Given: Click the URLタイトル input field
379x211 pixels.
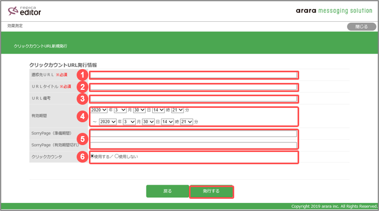Looking at the screenshot, I should [194, 87].
